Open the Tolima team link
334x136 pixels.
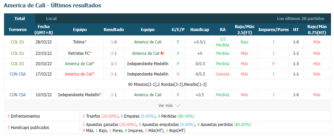(x=79, y=42)
